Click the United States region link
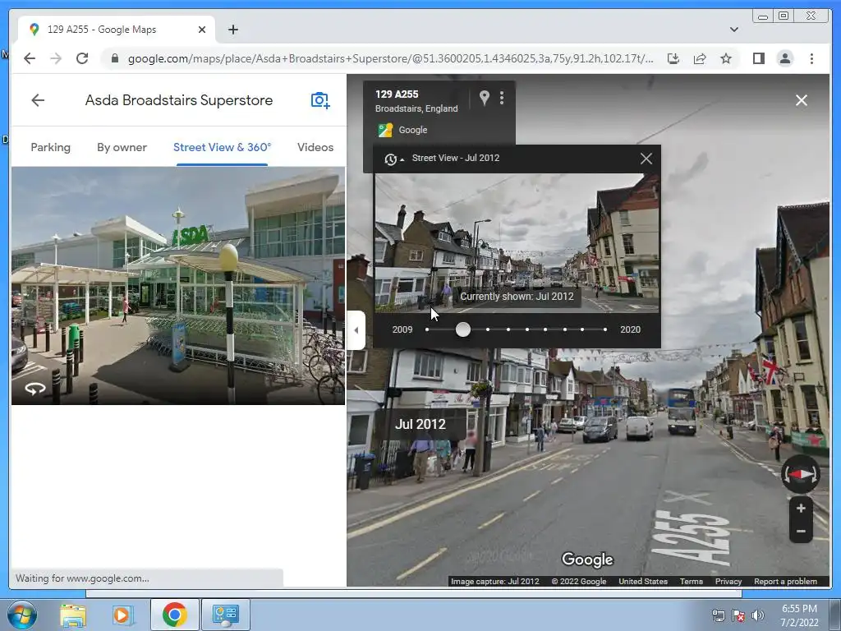841x631 pixels. [642, 581]
